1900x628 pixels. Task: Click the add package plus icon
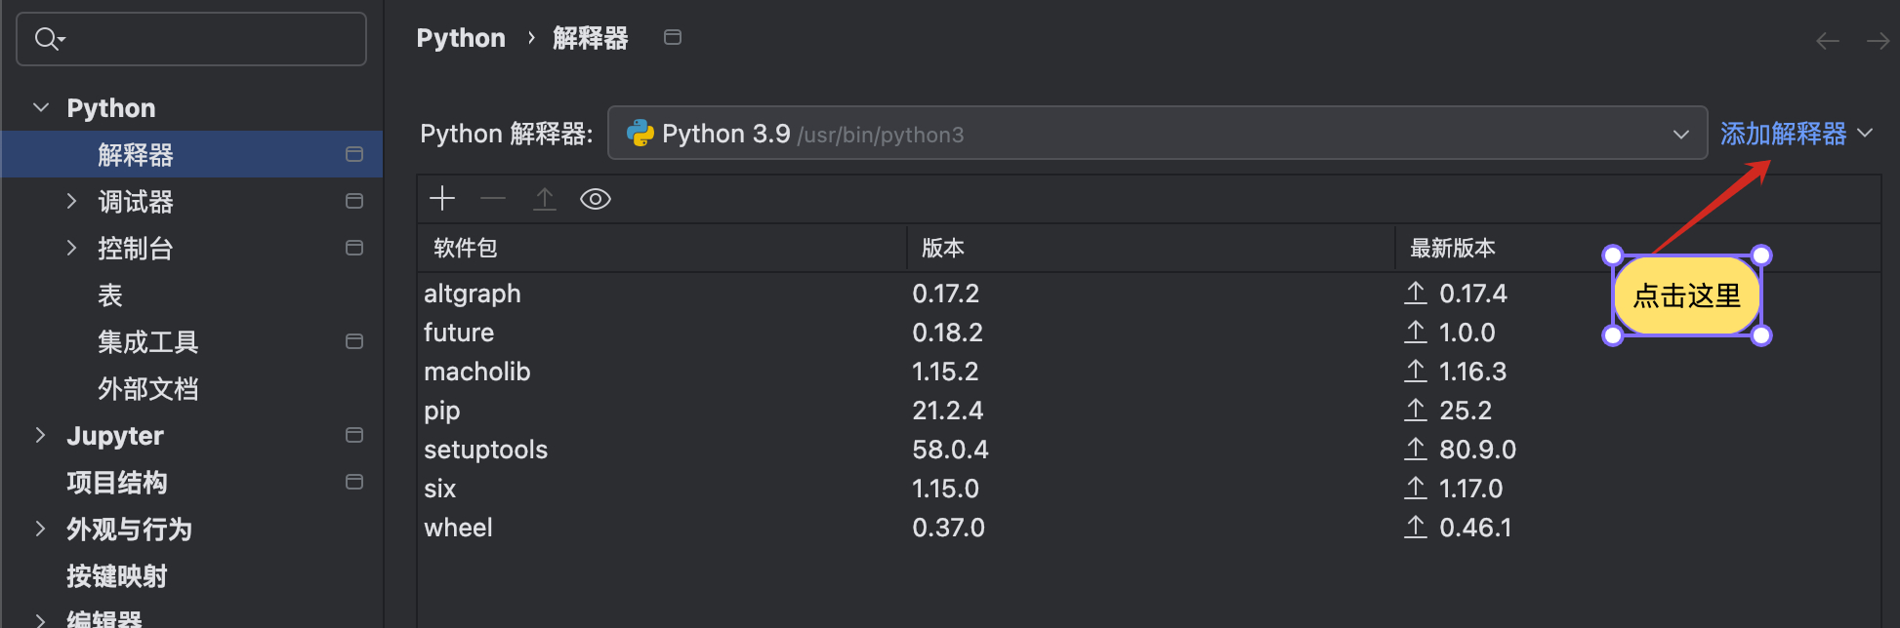[x=442, y=199]
